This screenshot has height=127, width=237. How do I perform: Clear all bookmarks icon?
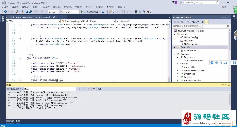148,12
